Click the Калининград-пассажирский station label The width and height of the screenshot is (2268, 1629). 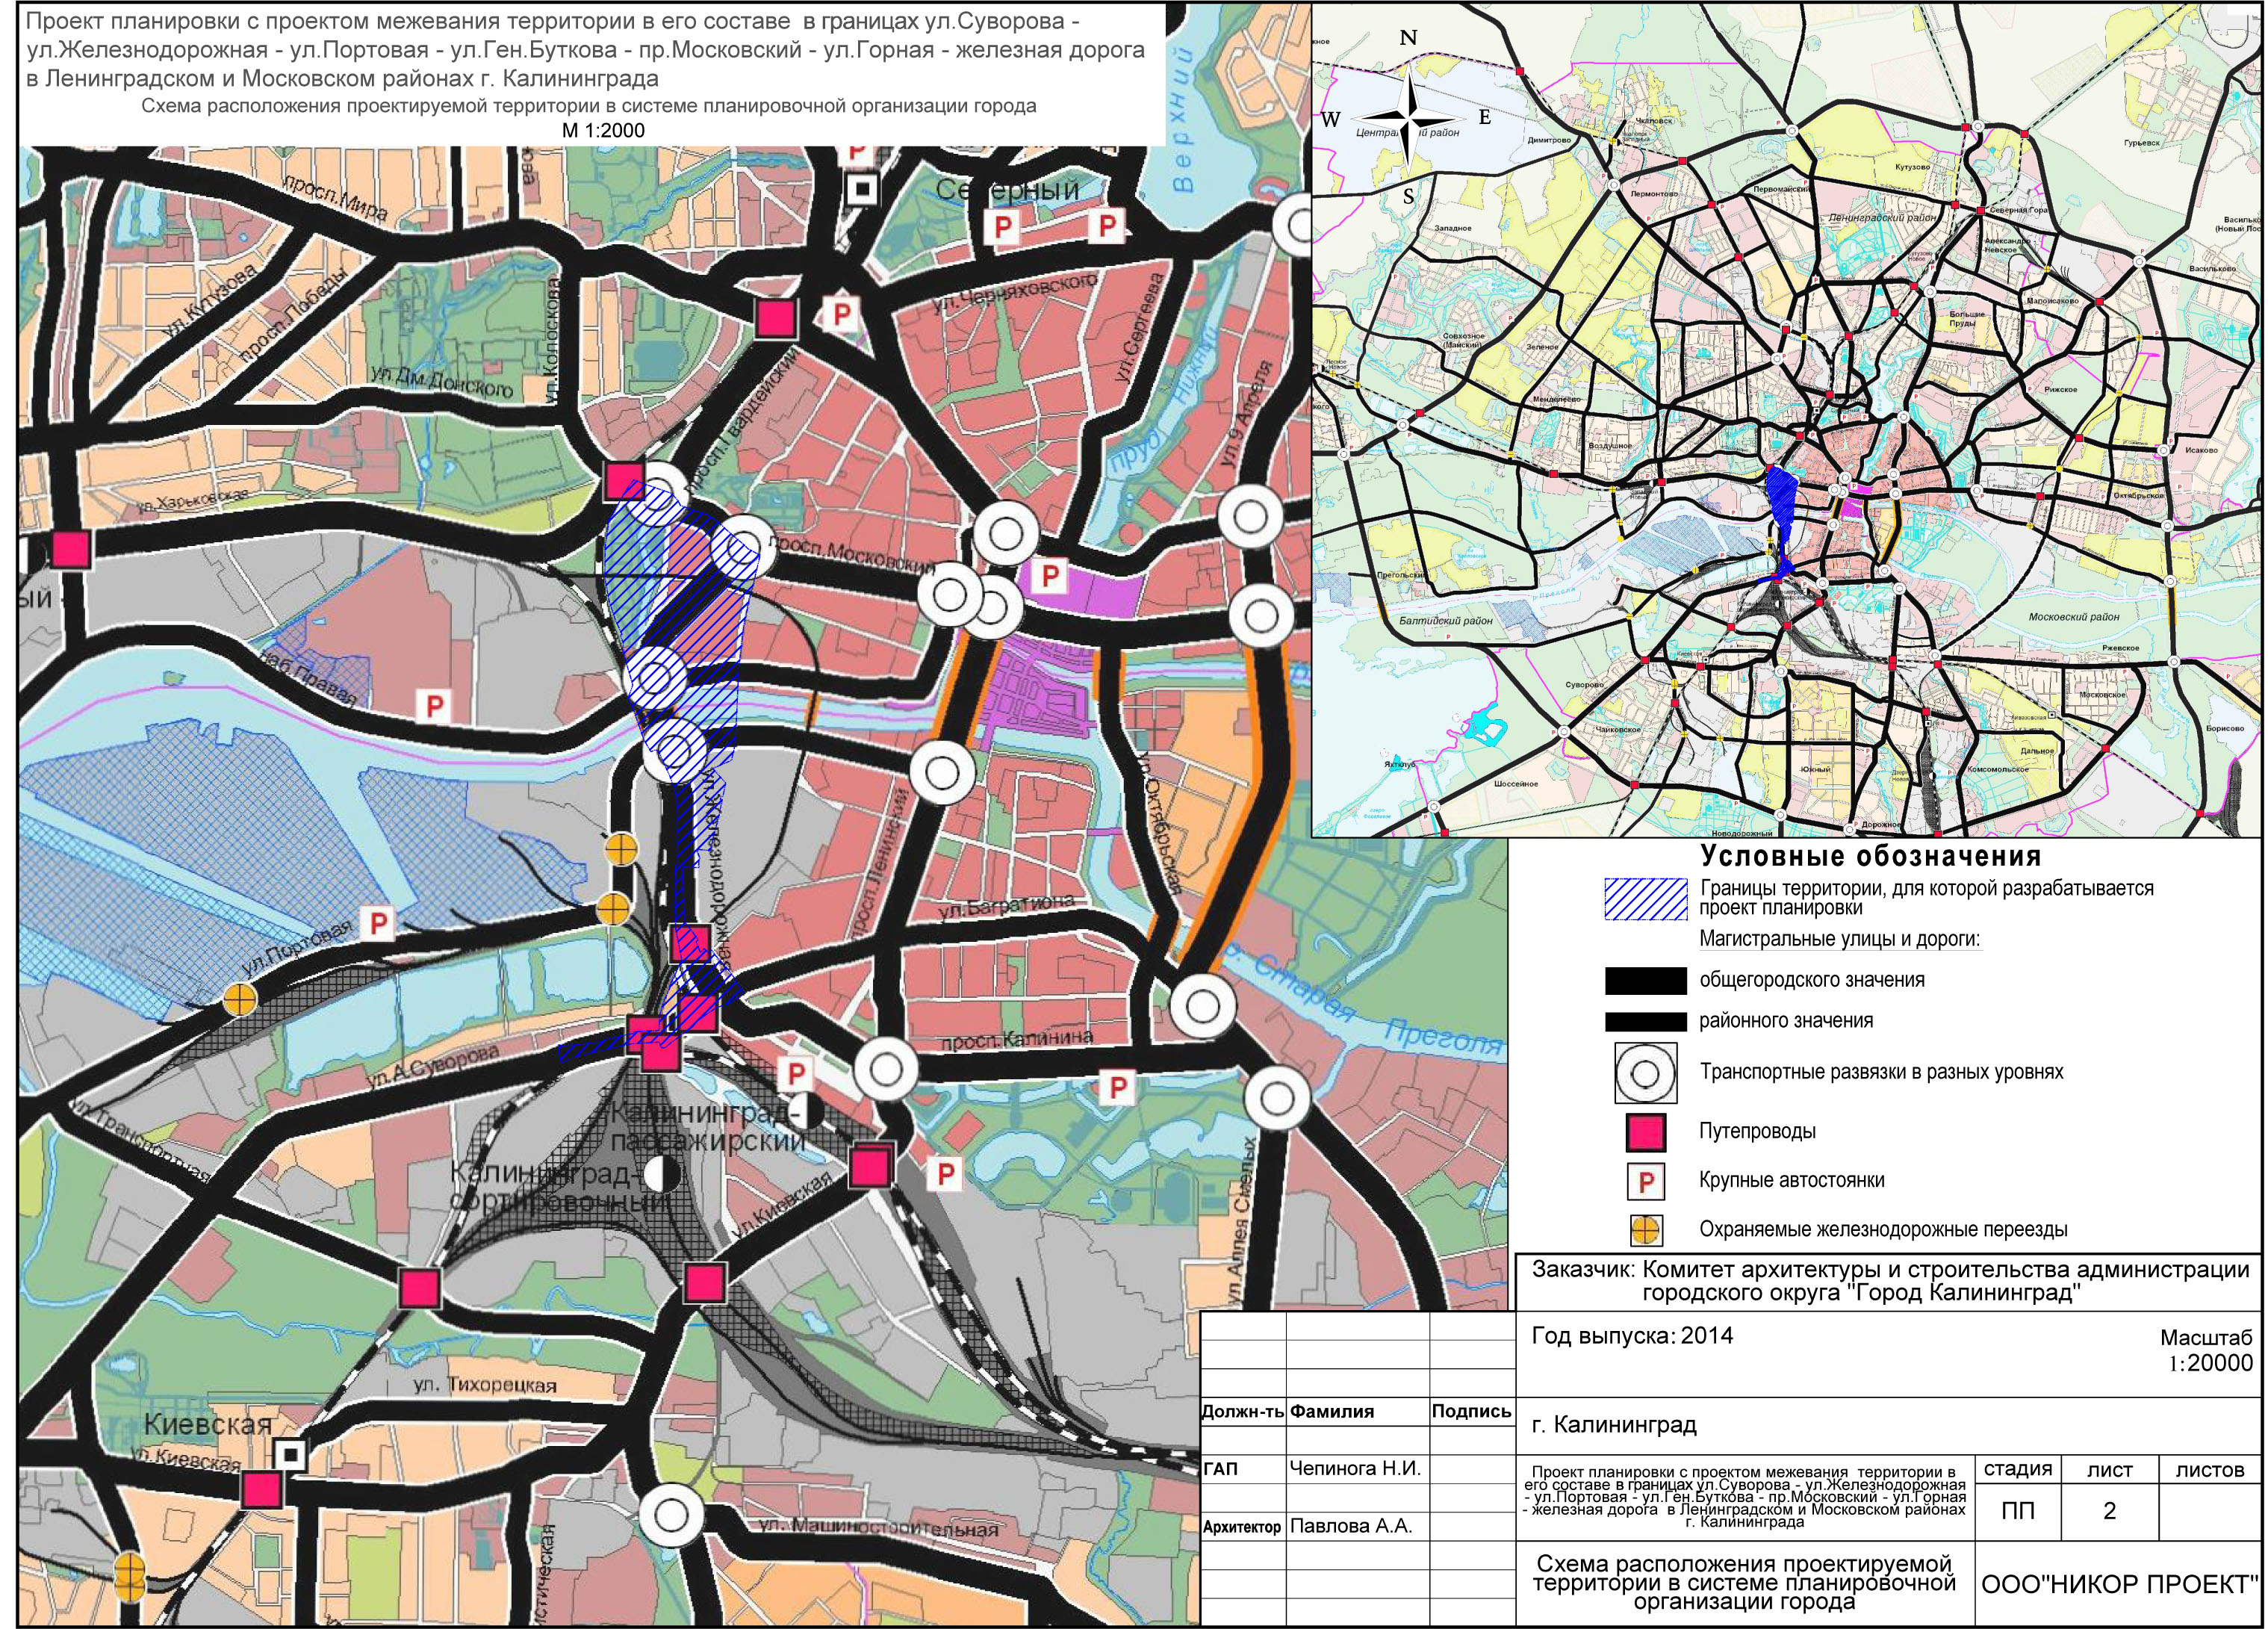(708, 1127)
